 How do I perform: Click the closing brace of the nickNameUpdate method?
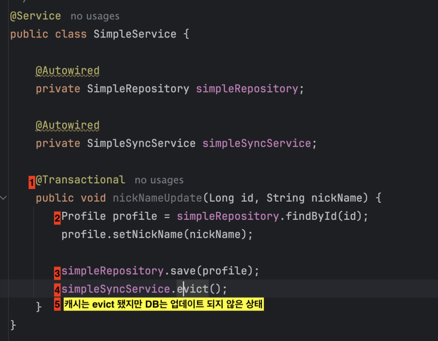[39, 307]
